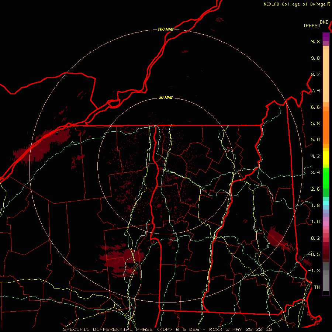
Task: Pick the cyan color bar segment
Action: coord(326,203)
